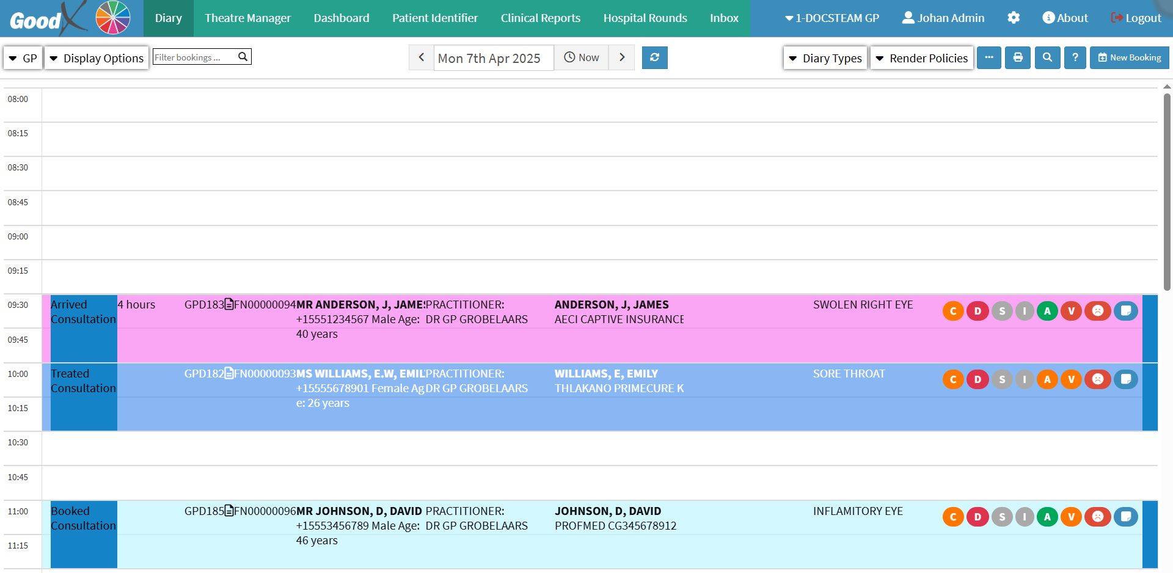This screenshot has width=1173, height=573.
Task: Click the Invoice (I) icon on ANDERSON's row
Action: 1025,311
